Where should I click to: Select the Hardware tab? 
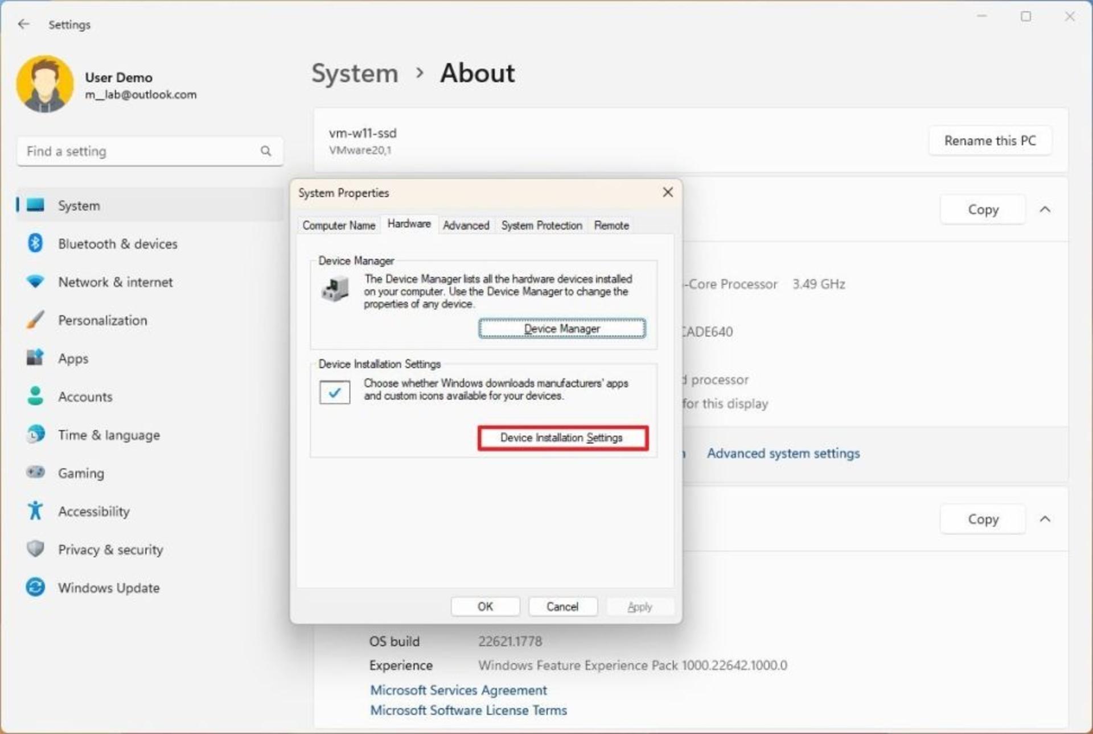409,224
